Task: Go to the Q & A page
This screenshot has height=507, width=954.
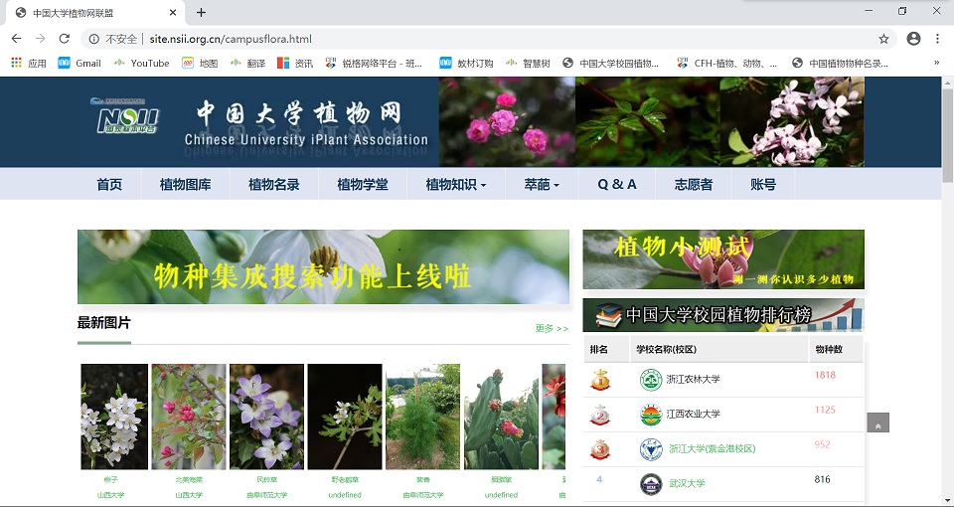Action: pos(616,184)
